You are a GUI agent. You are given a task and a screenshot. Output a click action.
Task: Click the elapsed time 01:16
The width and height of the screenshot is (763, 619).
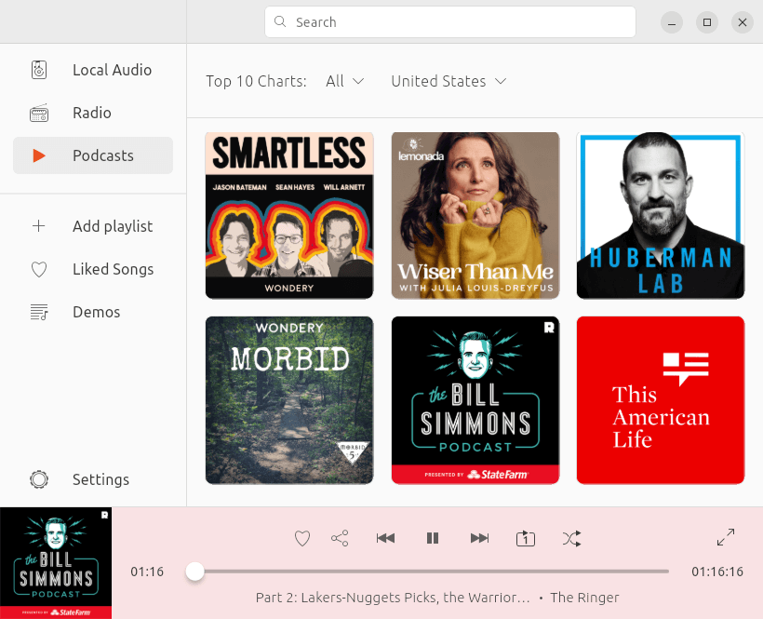tap(147, 572)
